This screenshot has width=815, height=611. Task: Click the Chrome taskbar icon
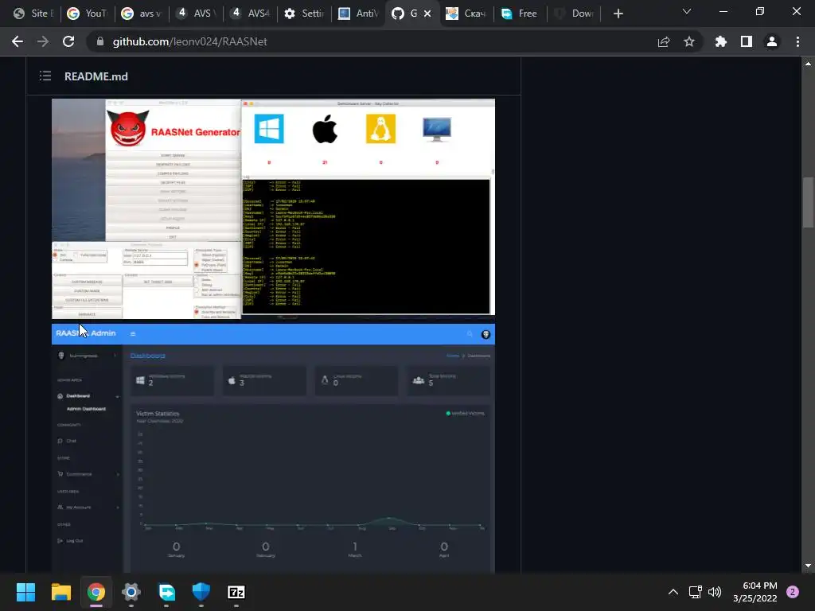pyautogui.click(x=96, y=592)
